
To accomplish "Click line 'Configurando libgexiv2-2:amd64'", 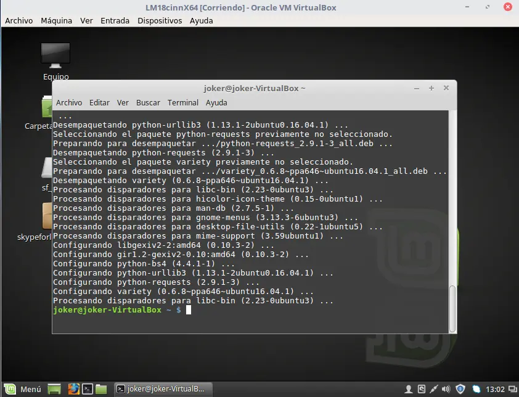I will point(163,245).
